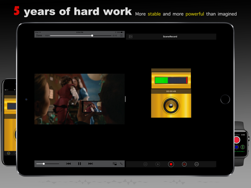
Task: Skip to next track in video player
Action: tap(90, 163)
